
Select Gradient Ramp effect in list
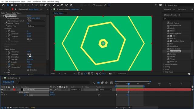[x=179, y=41]
